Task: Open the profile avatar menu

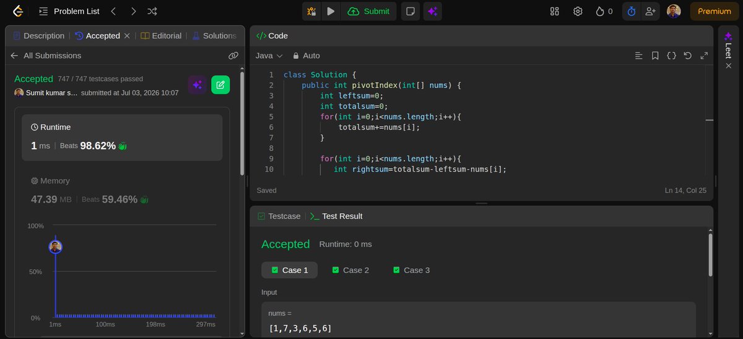Action: click(x=674, y=11)
